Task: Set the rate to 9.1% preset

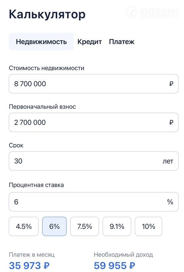Action: pyautogui.click(x=117, y=227)
